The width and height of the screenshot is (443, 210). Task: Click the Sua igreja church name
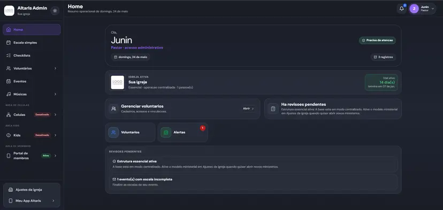(138, 82)
